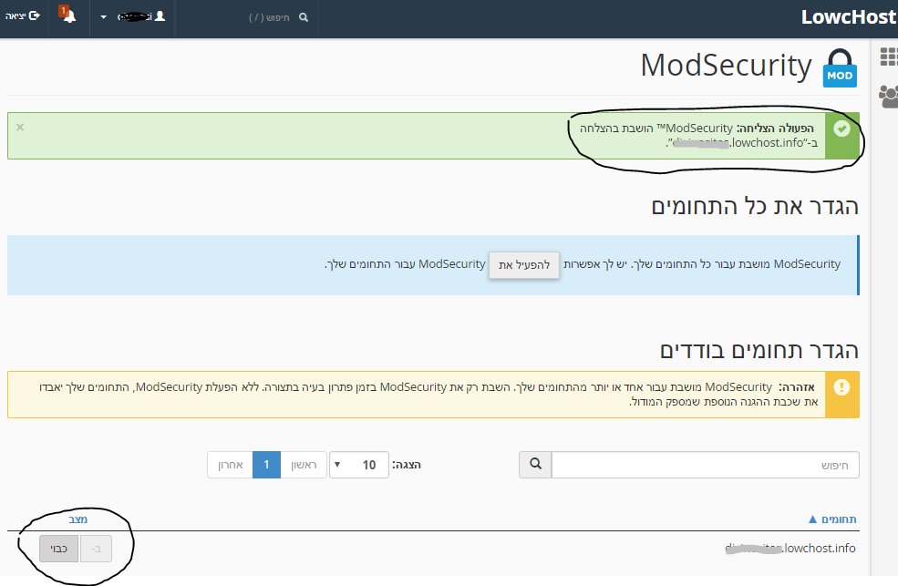Select page 1 in the pagination control

click(266, 465)
